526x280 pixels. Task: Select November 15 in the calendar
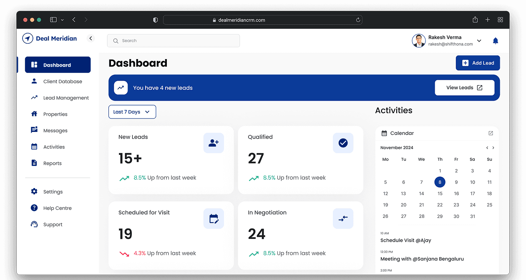(x=440, y=193)
